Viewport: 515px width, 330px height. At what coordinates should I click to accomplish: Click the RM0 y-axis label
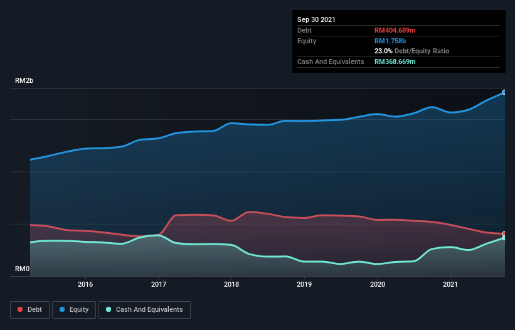pos(22,269)
